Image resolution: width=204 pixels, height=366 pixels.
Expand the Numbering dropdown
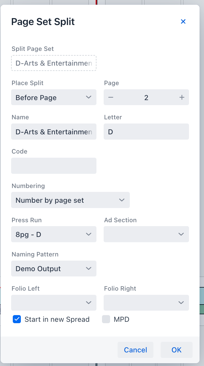[x=70, y=200]
